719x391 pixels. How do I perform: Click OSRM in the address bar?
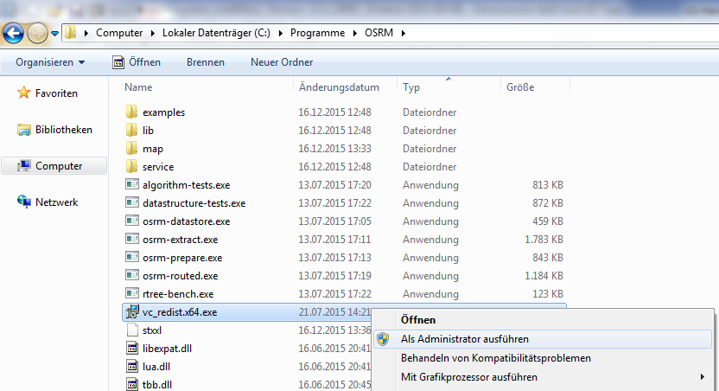[379, 33]
